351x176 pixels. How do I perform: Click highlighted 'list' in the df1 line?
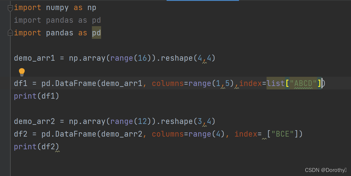pos(276,83)
